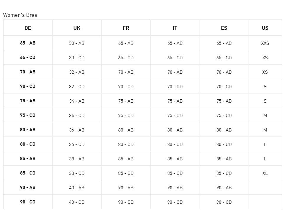Click the IT 85 - AB cell
The width and height of the screenshot is (289, 217).
pos(175,159)
